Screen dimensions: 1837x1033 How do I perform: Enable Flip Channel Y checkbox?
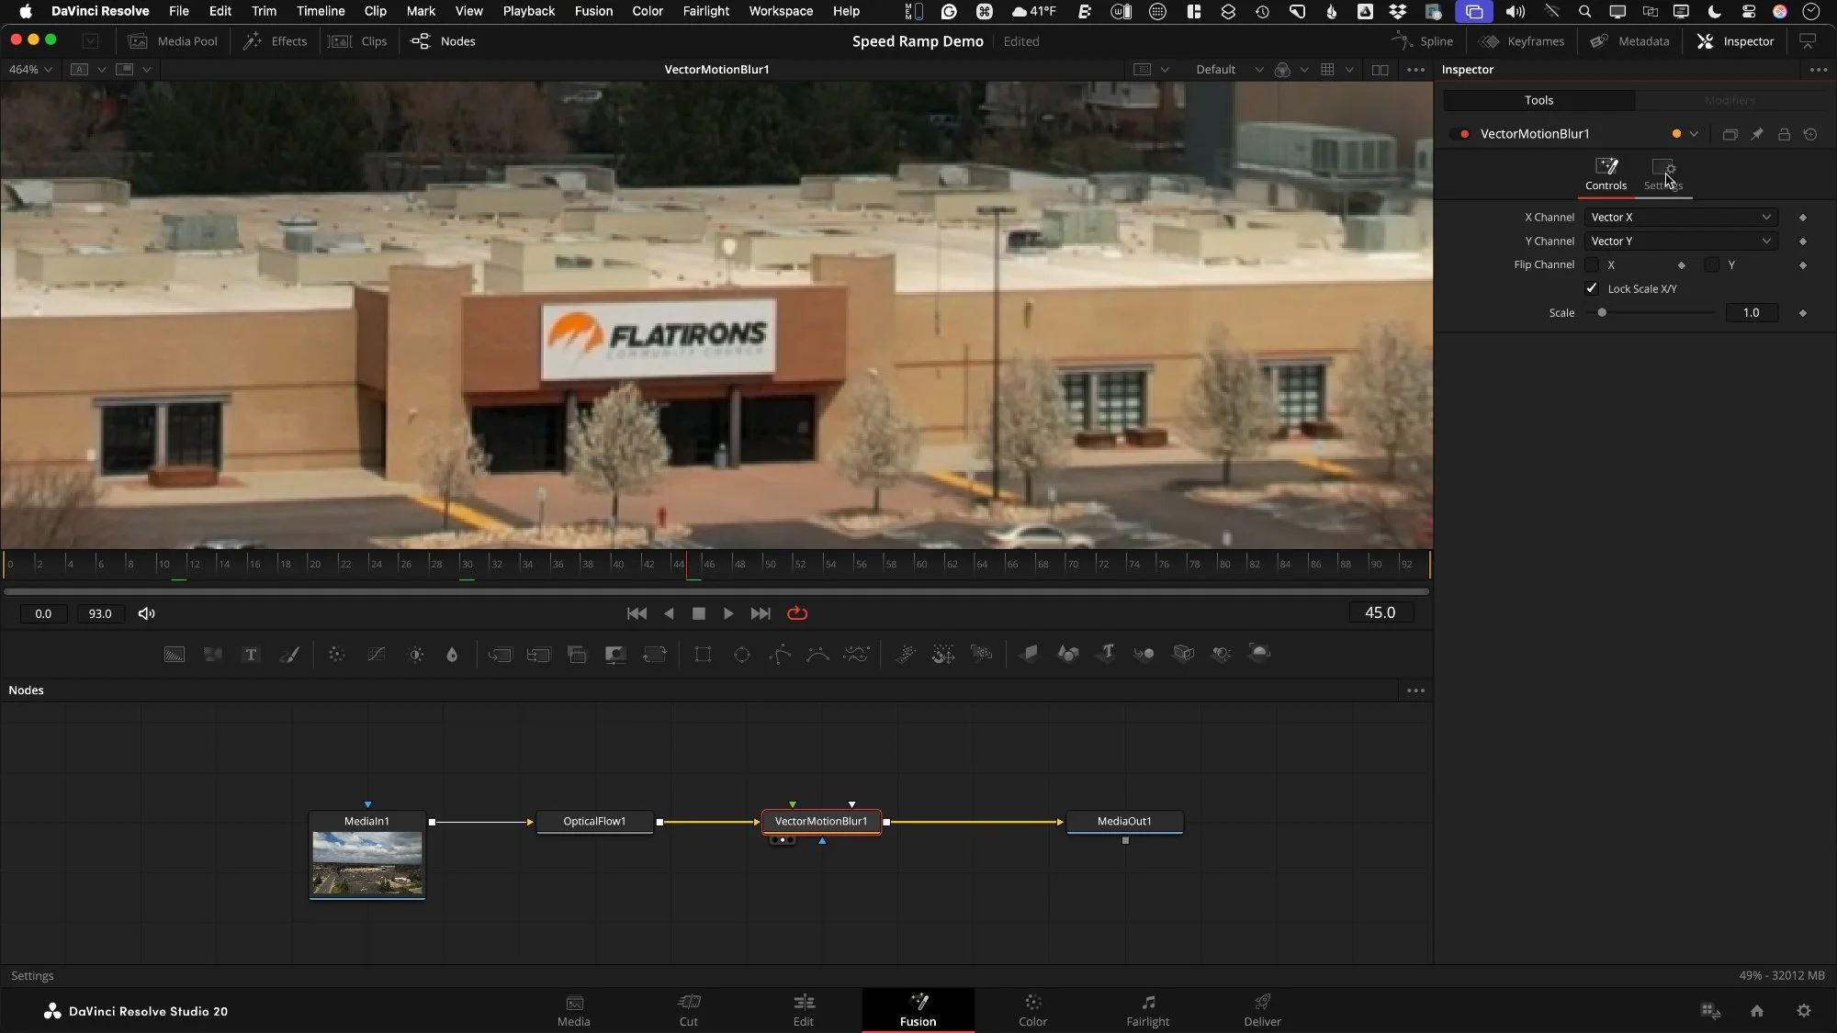click(1712, 264)
